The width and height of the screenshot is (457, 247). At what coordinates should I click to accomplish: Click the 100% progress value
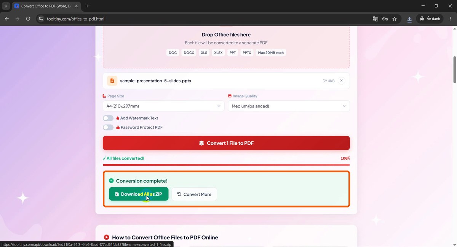345,158
